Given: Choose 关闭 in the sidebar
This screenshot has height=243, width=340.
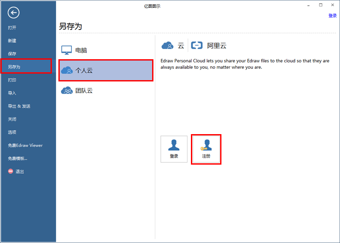Looking at the screenshot, I should pyautogui.click(x=12, y=119).
